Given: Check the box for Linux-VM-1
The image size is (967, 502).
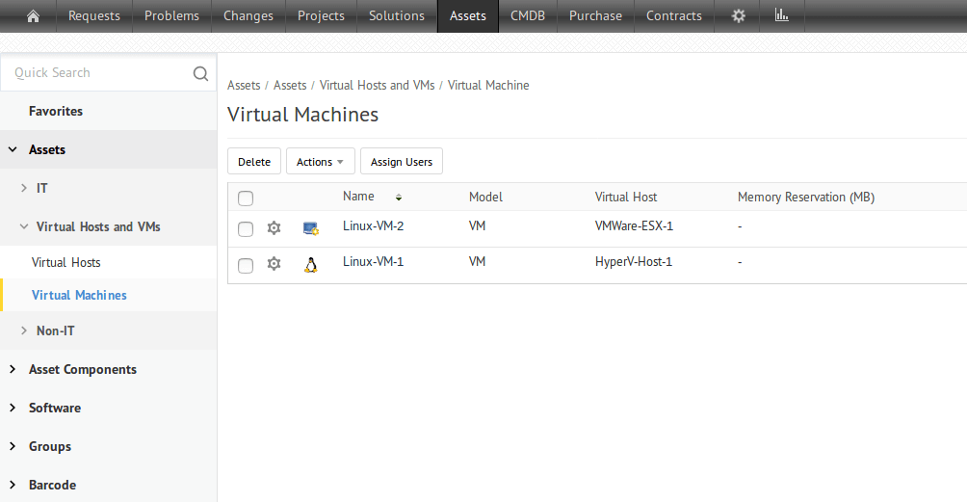Looking at the screenshot, I should [x=246, y=265].
